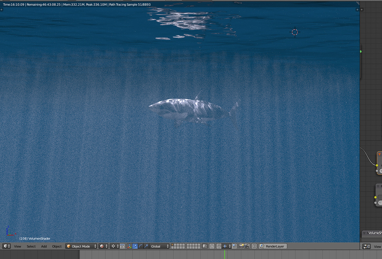Pause the viewport preview render

254,246
